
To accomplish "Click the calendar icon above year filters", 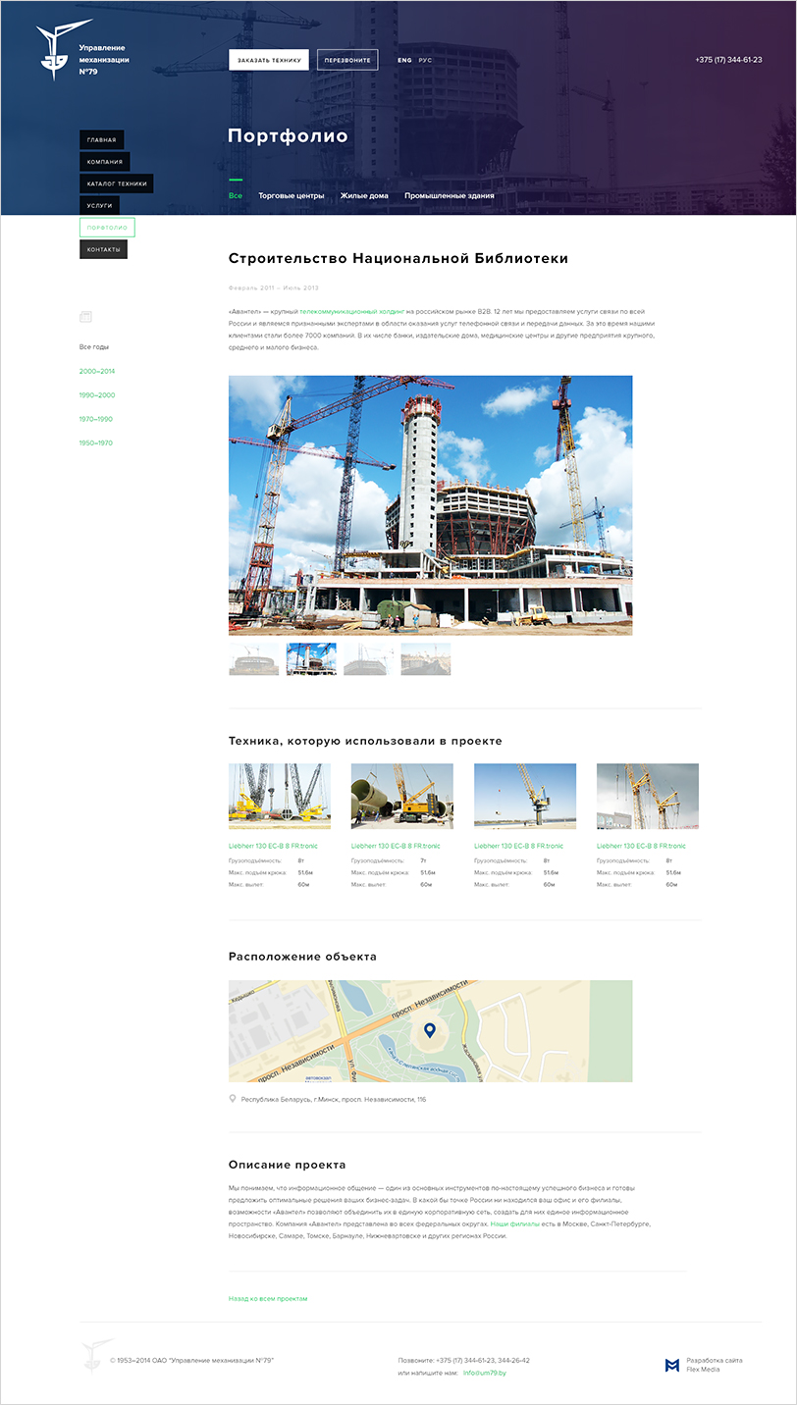I will (85, 316).
